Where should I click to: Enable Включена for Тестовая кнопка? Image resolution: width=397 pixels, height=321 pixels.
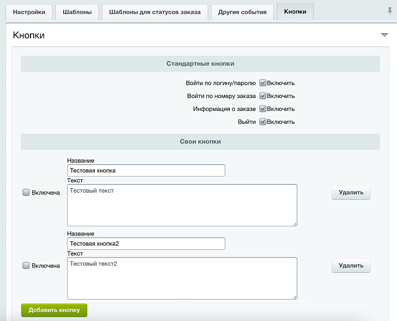[x=26, y=193]
